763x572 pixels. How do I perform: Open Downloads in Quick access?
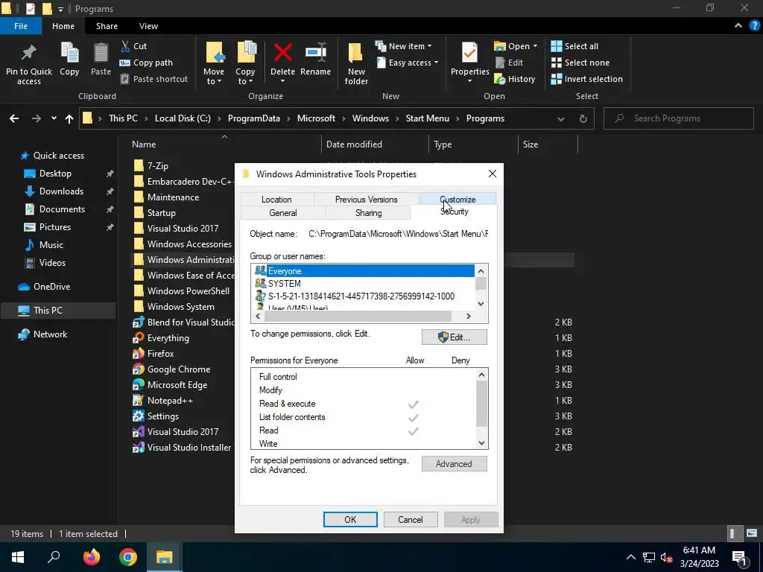pyautogui.click(x=61, y=191)
